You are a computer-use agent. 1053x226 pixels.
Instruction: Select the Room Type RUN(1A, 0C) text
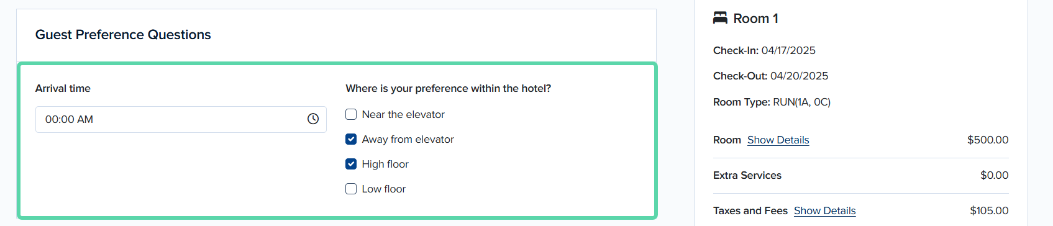point(801,102)
